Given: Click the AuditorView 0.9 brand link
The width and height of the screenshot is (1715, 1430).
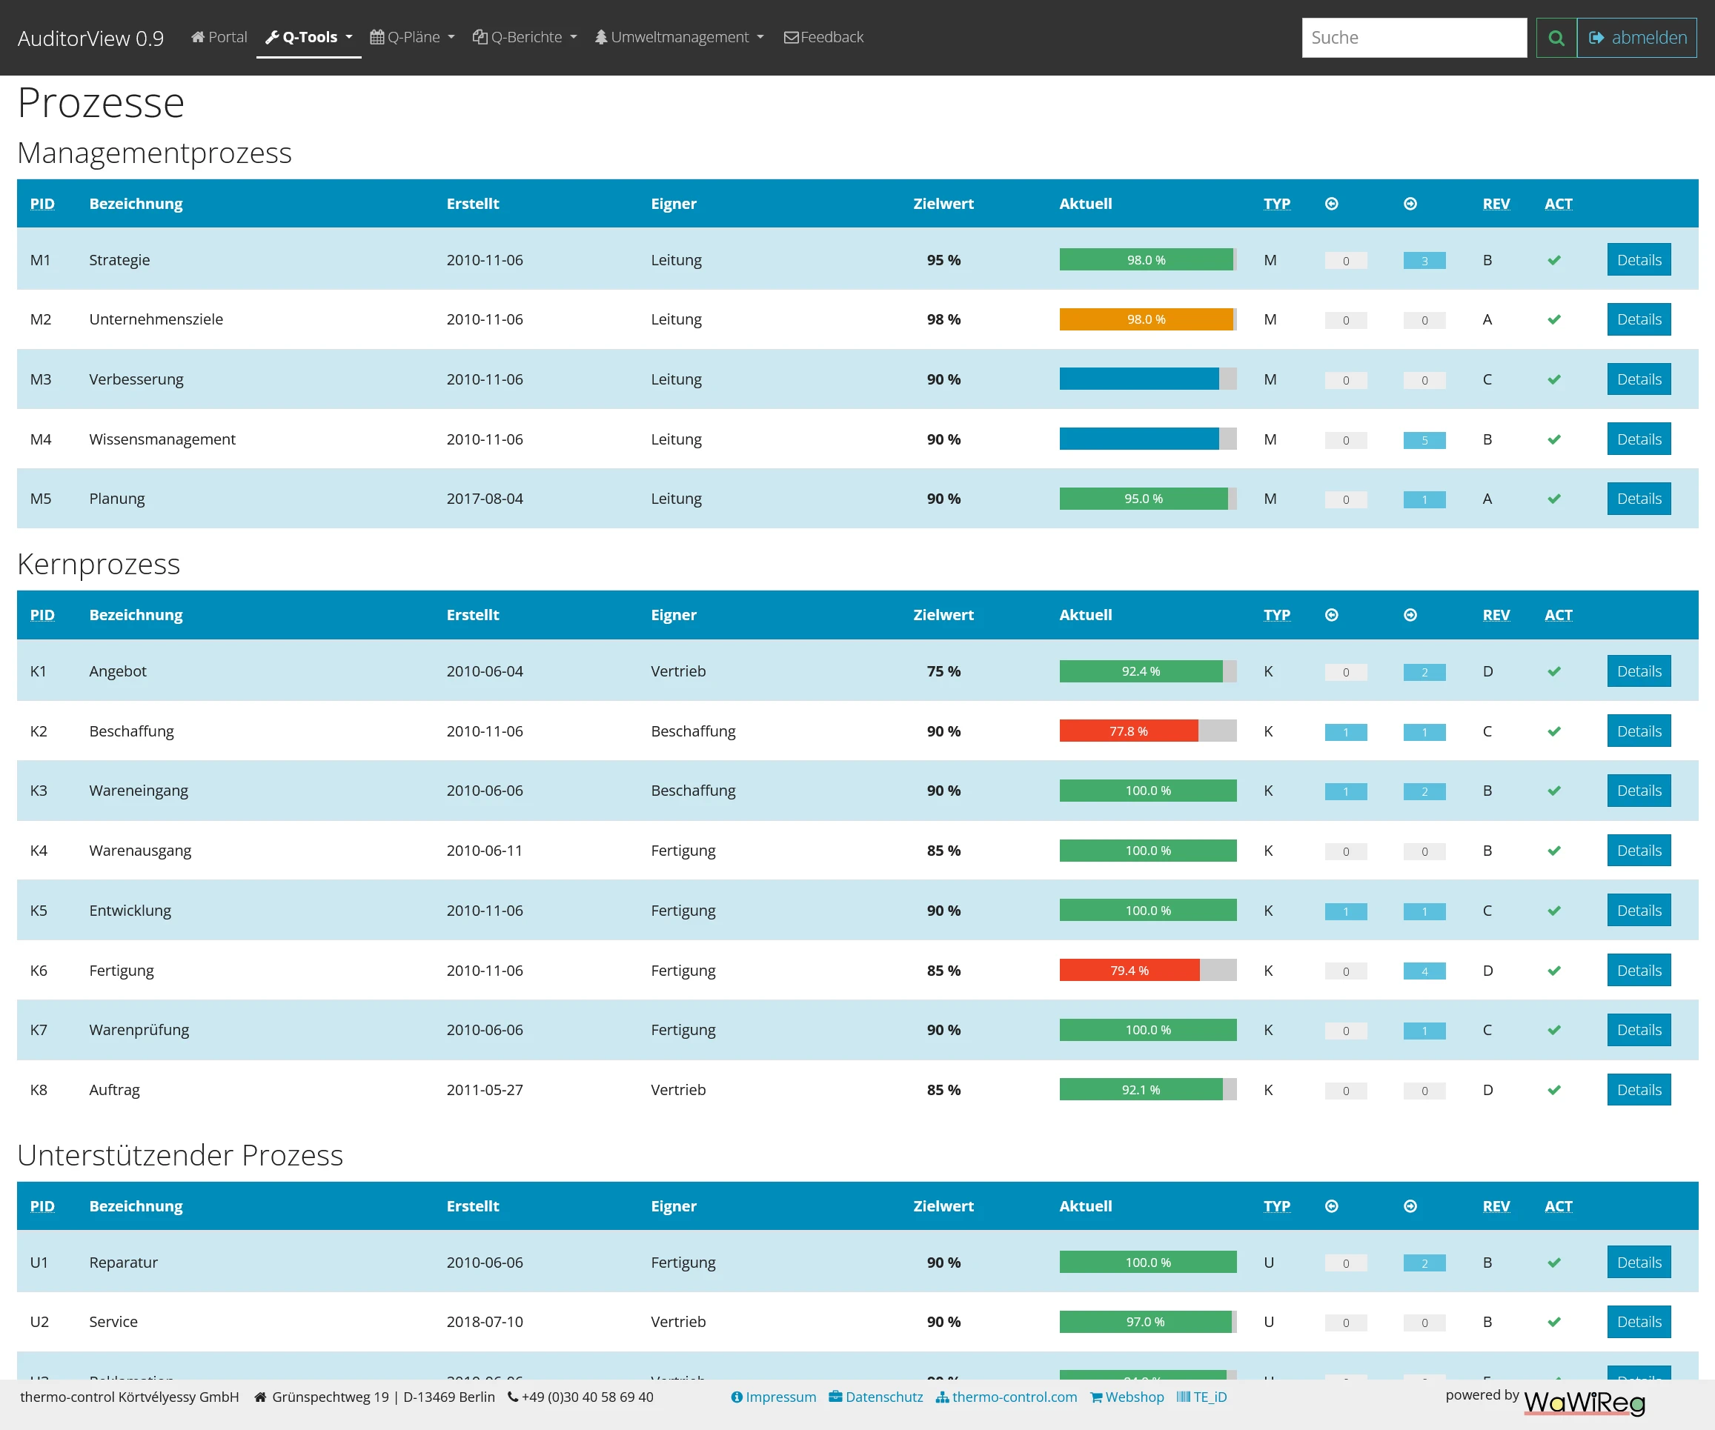Looking at the screenshot, I should pyautogui.click(x=90, y=39).
